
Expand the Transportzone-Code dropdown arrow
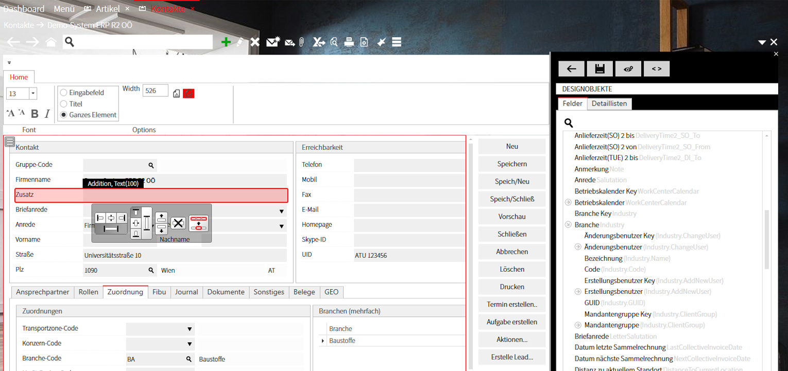[189, 329]
